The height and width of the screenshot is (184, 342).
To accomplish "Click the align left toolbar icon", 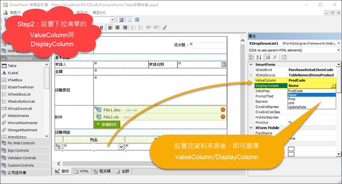I will pyautogui.click(x=110, y=28).
